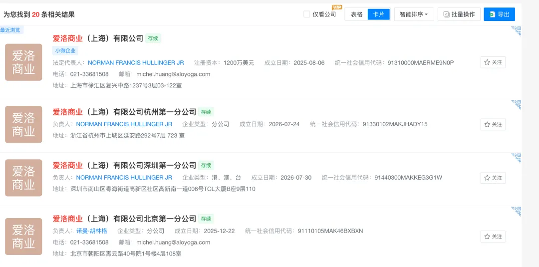This screenshot has height=267, width=539.
Task: Switch to 卡片 view
Action: pyautogui.click(x=379, y=14)
